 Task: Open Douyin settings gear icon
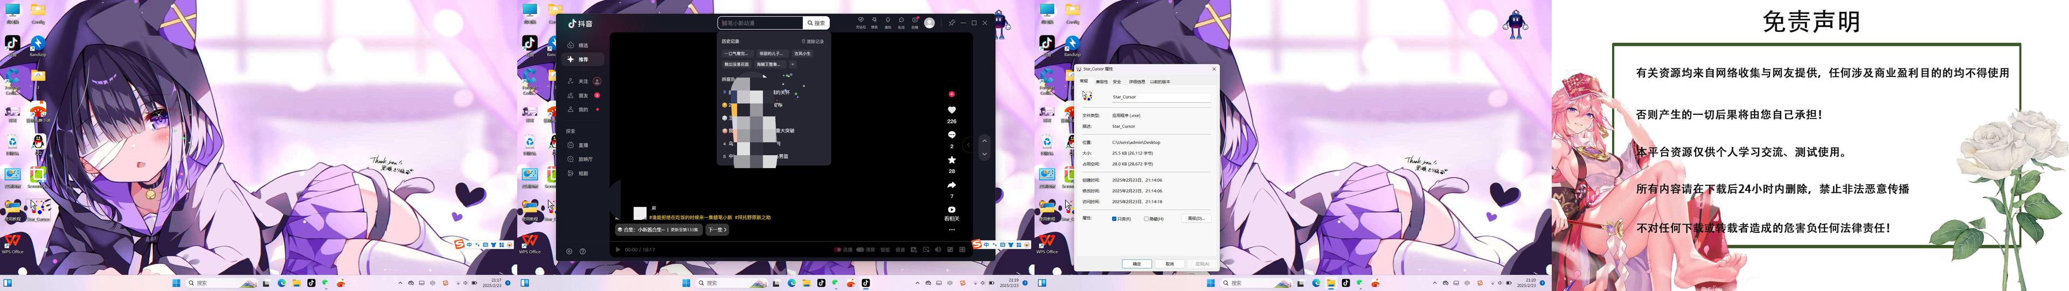[x=570, y=252]
